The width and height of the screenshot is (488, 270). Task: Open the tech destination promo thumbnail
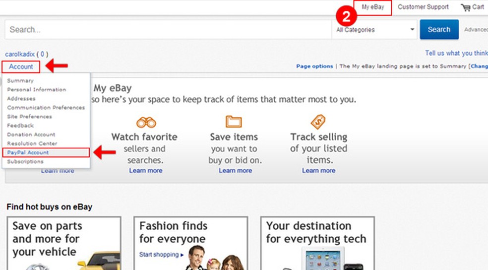point(317,244)
